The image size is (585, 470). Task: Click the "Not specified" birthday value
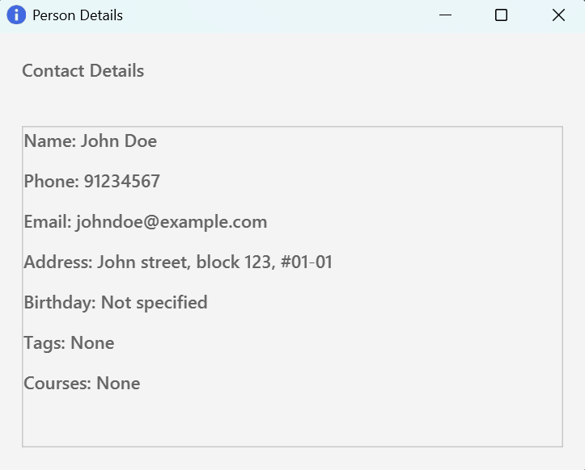[x=155, y=303]
